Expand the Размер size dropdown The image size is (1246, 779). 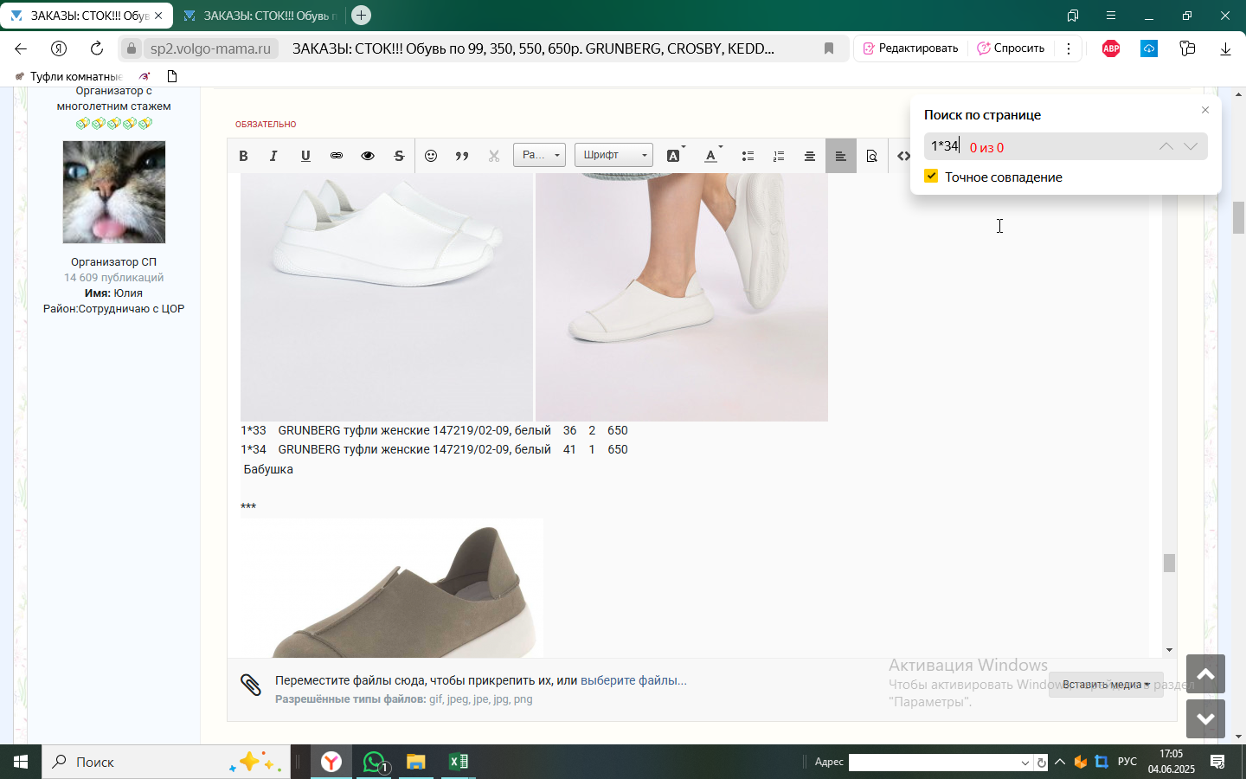(539, 155)
